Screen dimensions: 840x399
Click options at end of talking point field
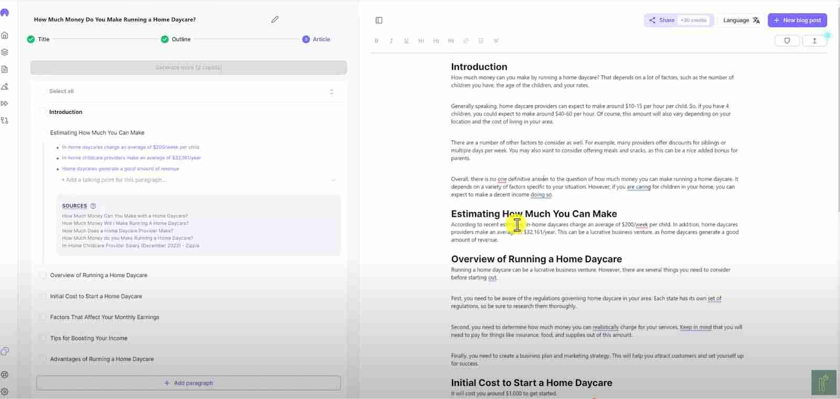pos(333,180)
